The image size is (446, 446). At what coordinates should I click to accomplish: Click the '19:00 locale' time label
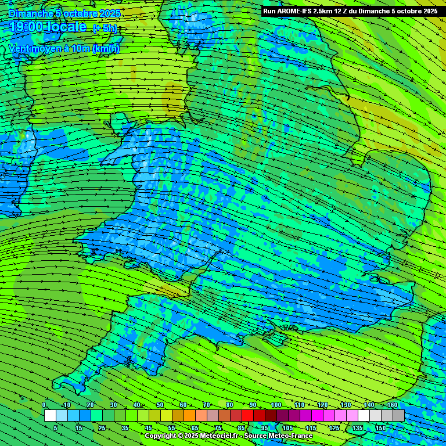[48, 27]
